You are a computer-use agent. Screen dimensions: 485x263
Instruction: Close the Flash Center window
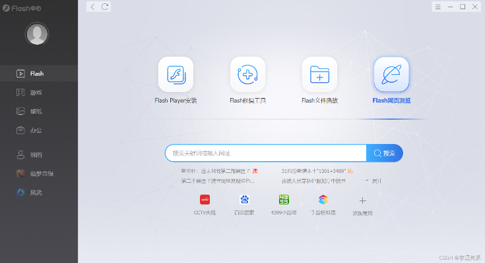(475, 7)
